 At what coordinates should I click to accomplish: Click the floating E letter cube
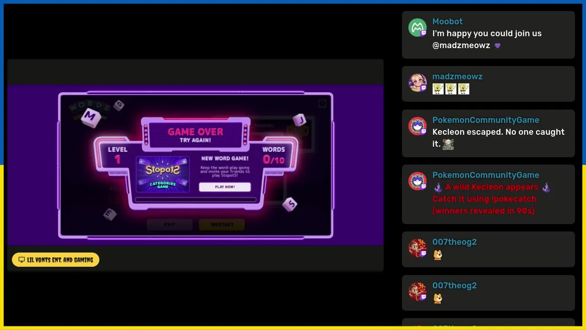click(x=109, y=214)
